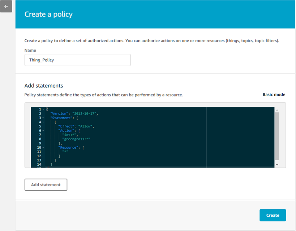Collapse the Action array fold on line 6
Viewport: 296px width, 231px height.
pos(43,131)
